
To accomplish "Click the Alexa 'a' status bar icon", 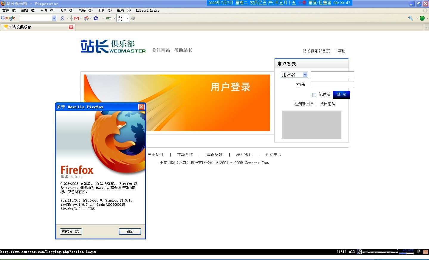I will coord(360,252).
